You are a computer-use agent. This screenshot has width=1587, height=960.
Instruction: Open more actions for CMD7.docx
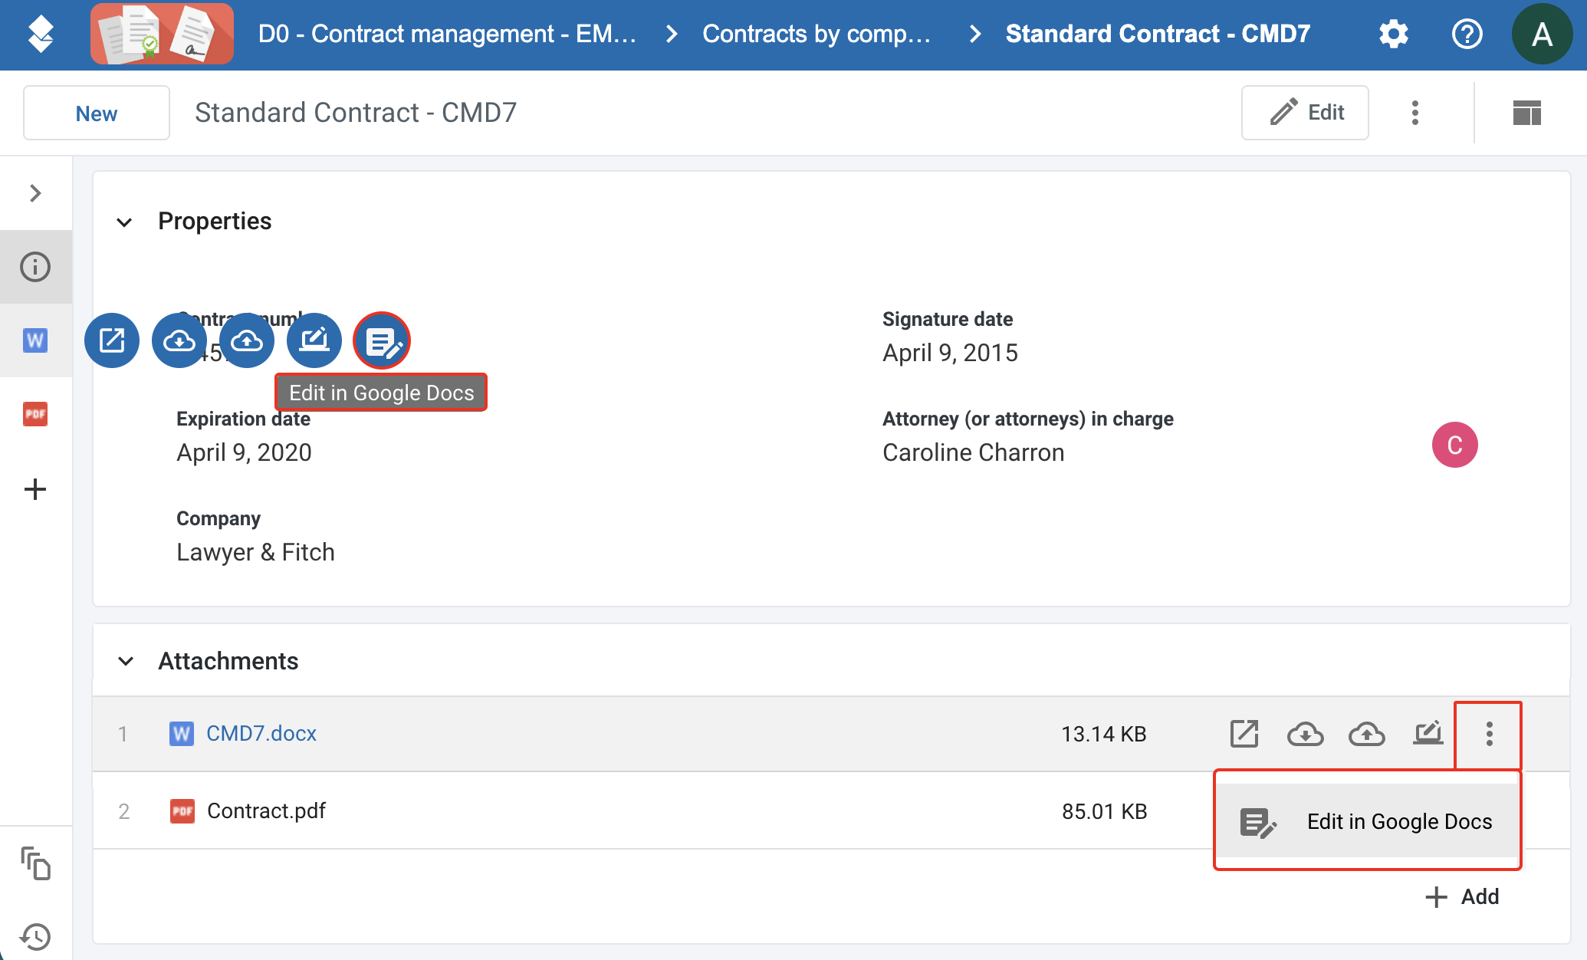pyautogui.click(x=1489, y=734)
